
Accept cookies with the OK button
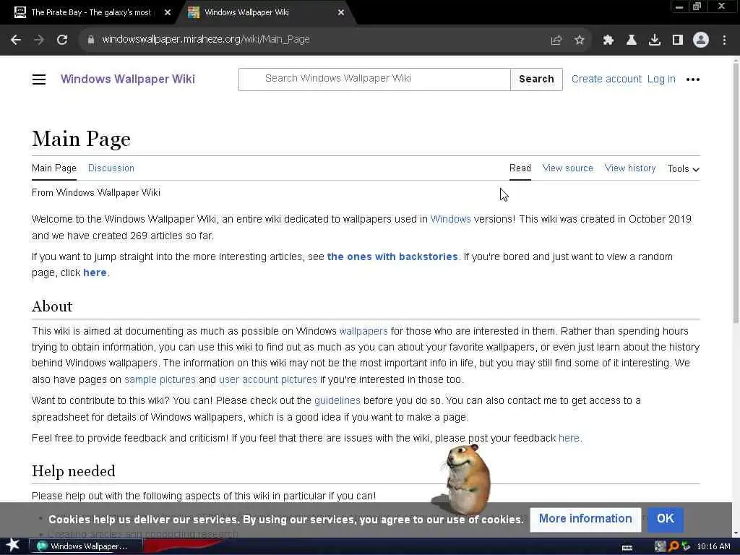point(666,519)
